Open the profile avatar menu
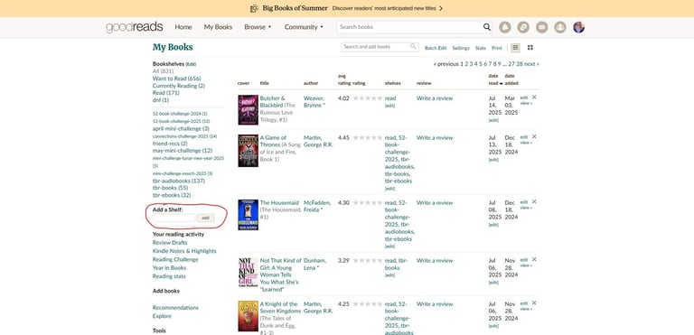This screenshot has height=335, width=694. click(x=578, y=27)
